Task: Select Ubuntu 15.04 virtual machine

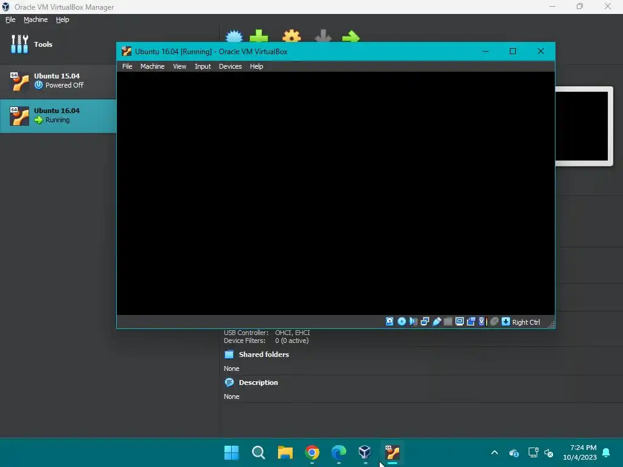Action: coord(58,81)
